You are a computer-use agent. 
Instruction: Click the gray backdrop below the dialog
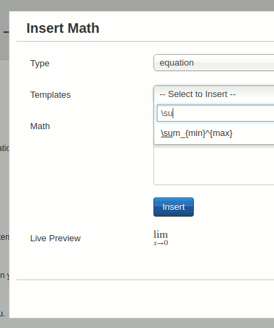(x=137, y=323)
